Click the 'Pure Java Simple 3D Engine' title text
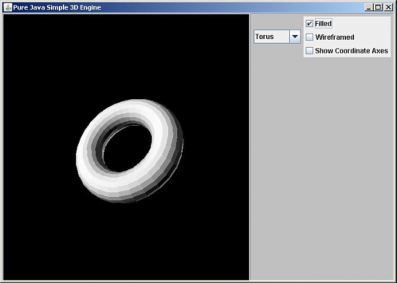Viewport: 397px width, 283px height. pos(57,7)
